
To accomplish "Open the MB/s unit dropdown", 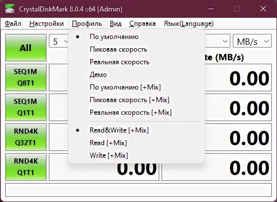I will click(252, 41).
